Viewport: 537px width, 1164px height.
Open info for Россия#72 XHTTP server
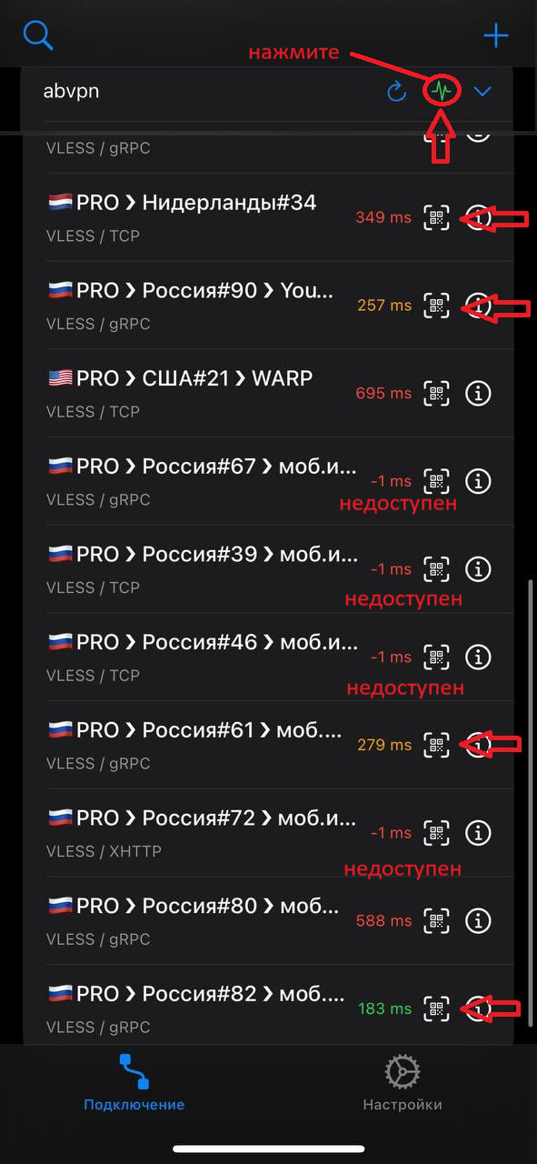click(478, 832)
